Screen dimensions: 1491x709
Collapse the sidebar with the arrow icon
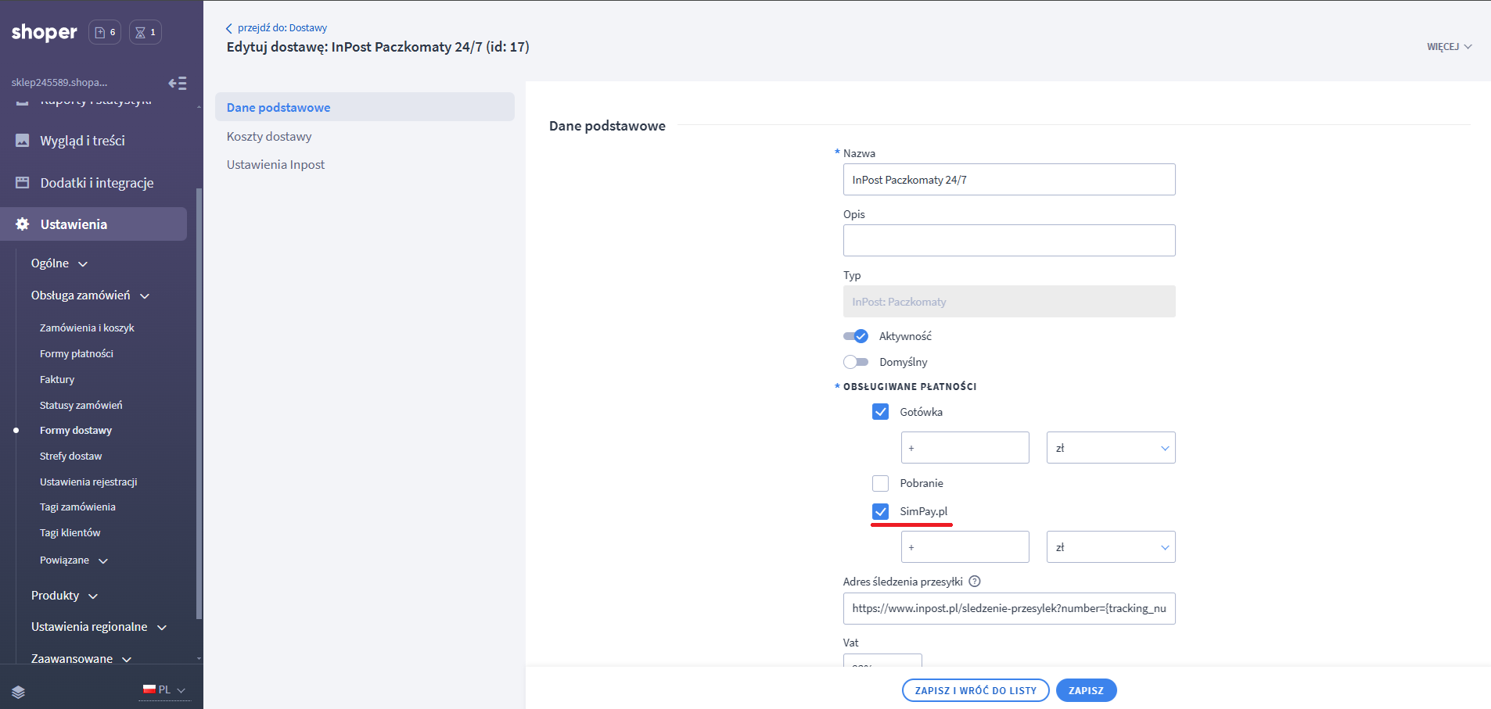(178, 83)
